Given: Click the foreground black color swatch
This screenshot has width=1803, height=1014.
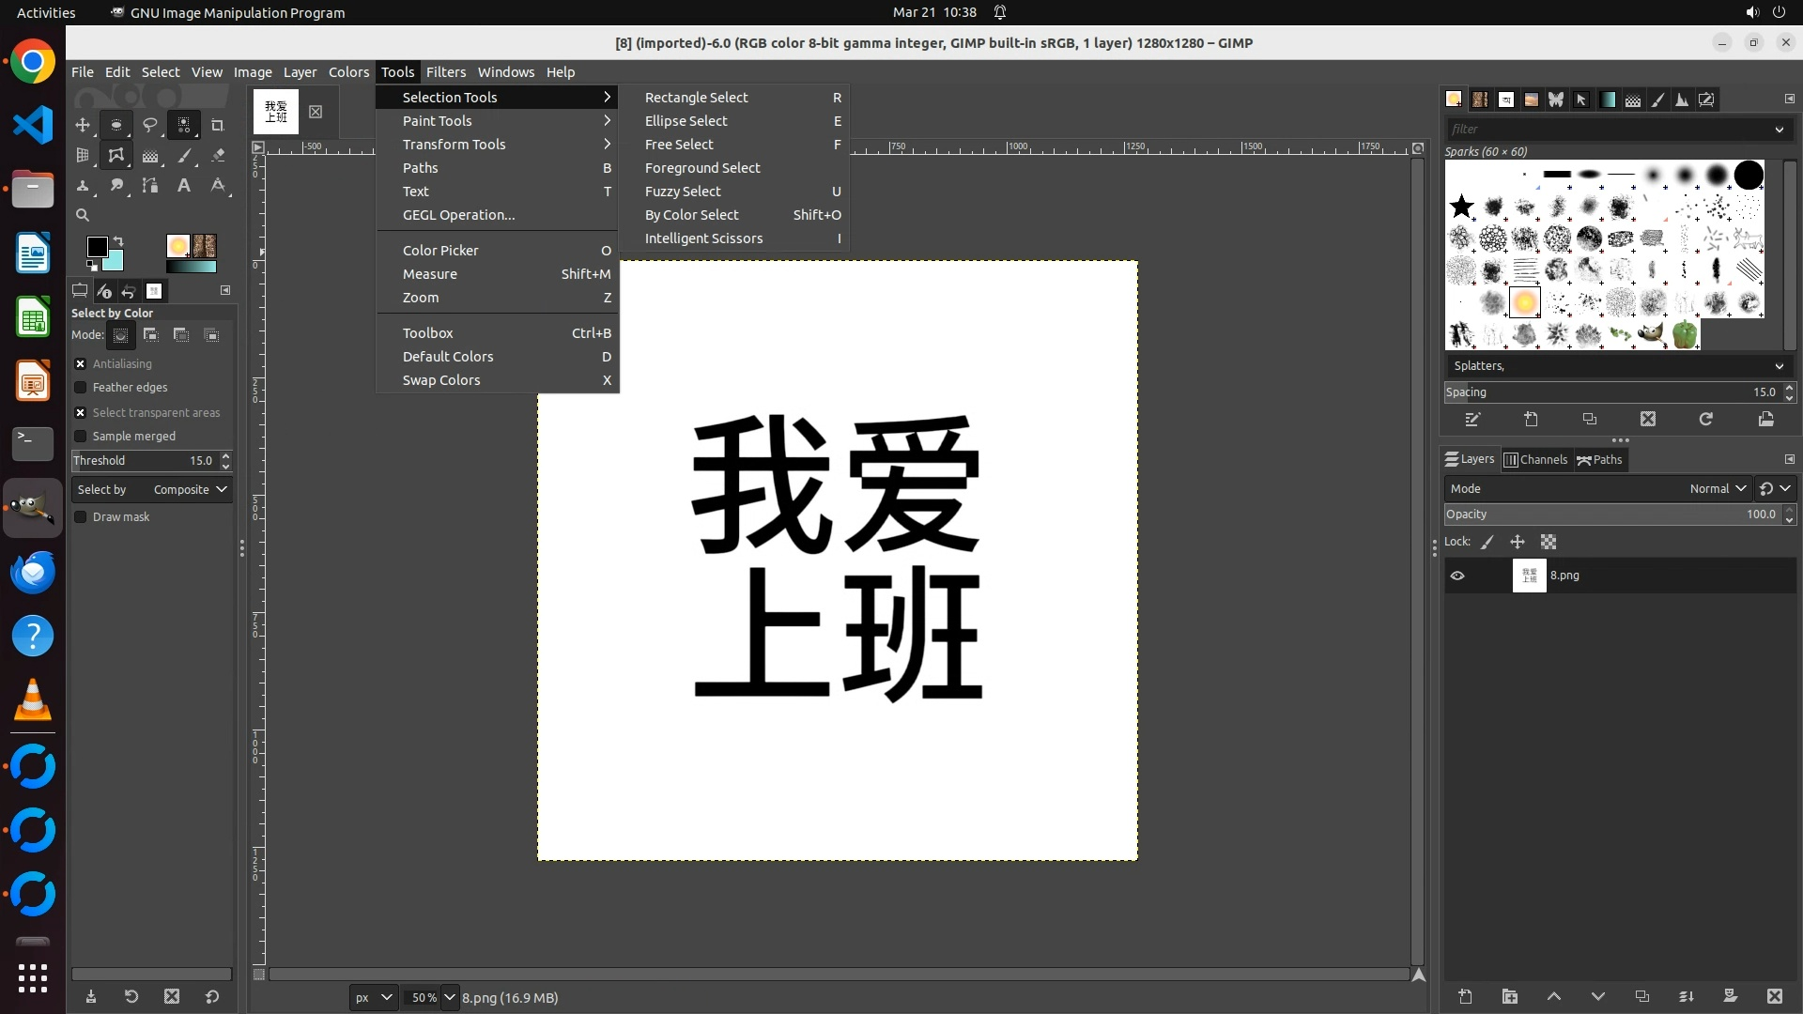Looking at the screenshot, I should [96, 246].
